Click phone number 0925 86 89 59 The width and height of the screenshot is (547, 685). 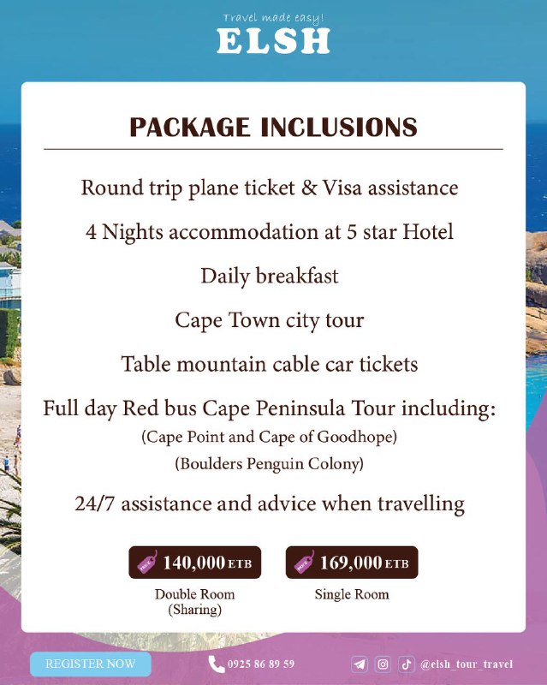coord(262,664)
